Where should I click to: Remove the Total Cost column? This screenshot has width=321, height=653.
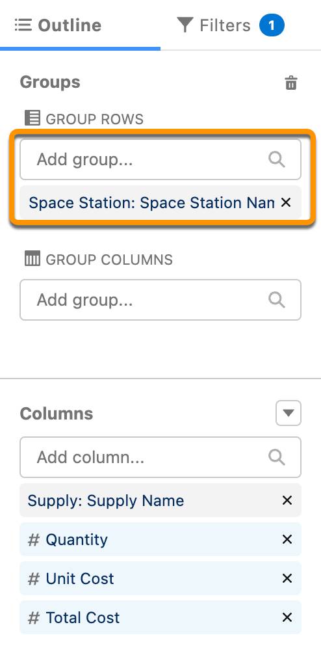pyautogui.click(x=287, y=617)
